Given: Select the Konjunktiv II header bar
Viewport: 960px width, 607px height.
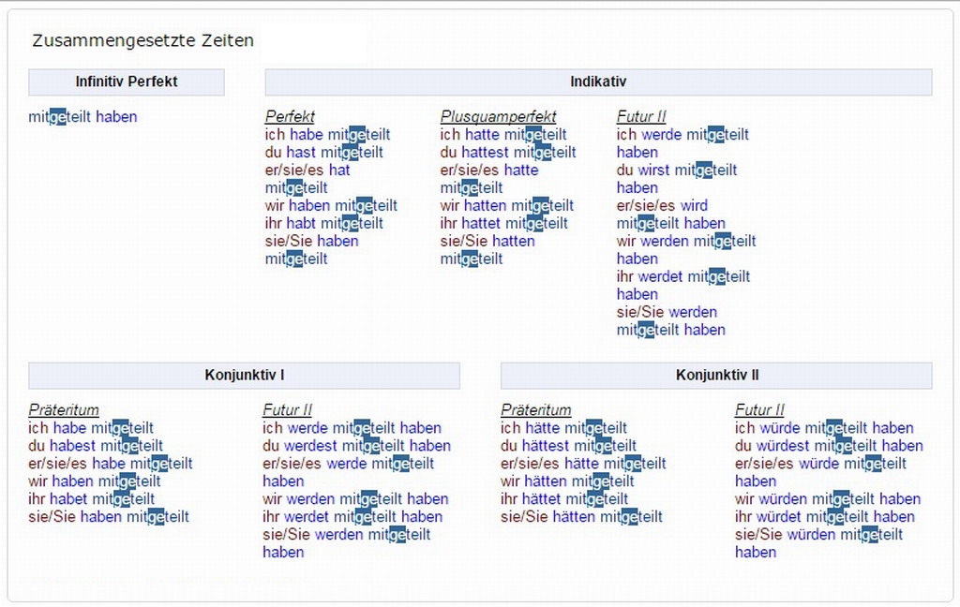Looking at the screenshot, I should pyautogui.click(x=716, y=375).
